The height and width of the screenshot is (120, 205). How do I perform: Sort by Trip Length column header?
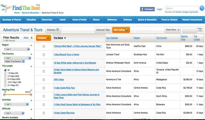point(197,38)
